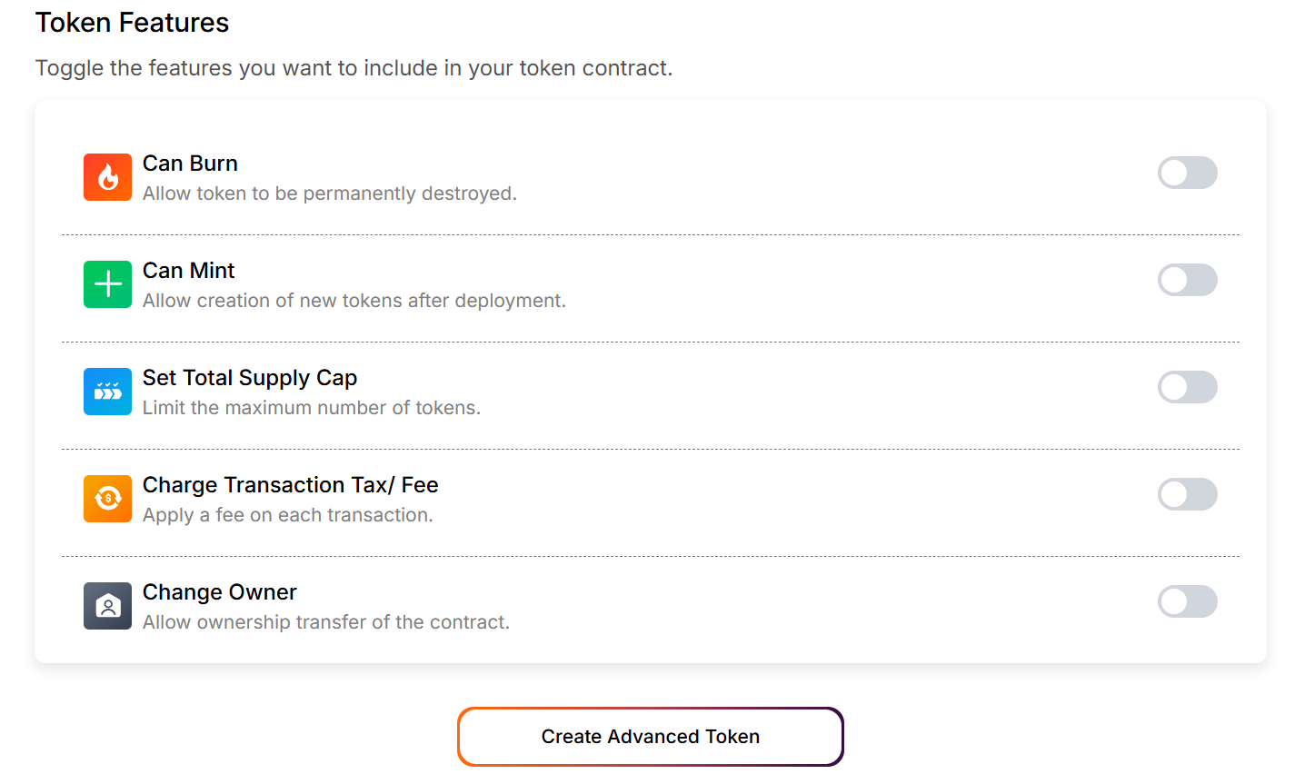Click the blue Set Total Supply Cap icon
This screenshot has width=1295, height=774.
tap(107, 392)
